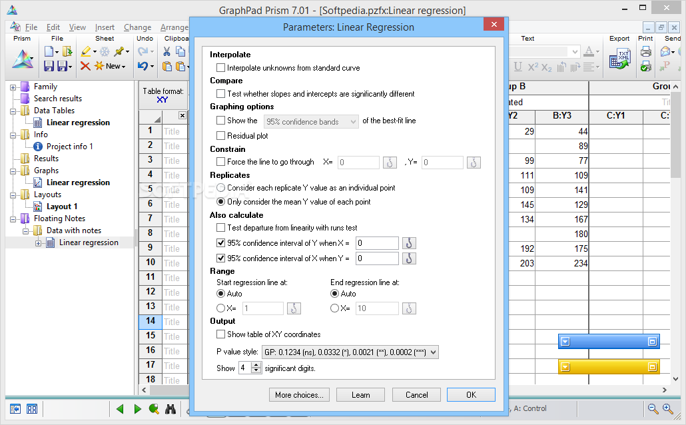686x425 pixels.
Task: Click the superscript X² icon
Action: pos(533,67)
